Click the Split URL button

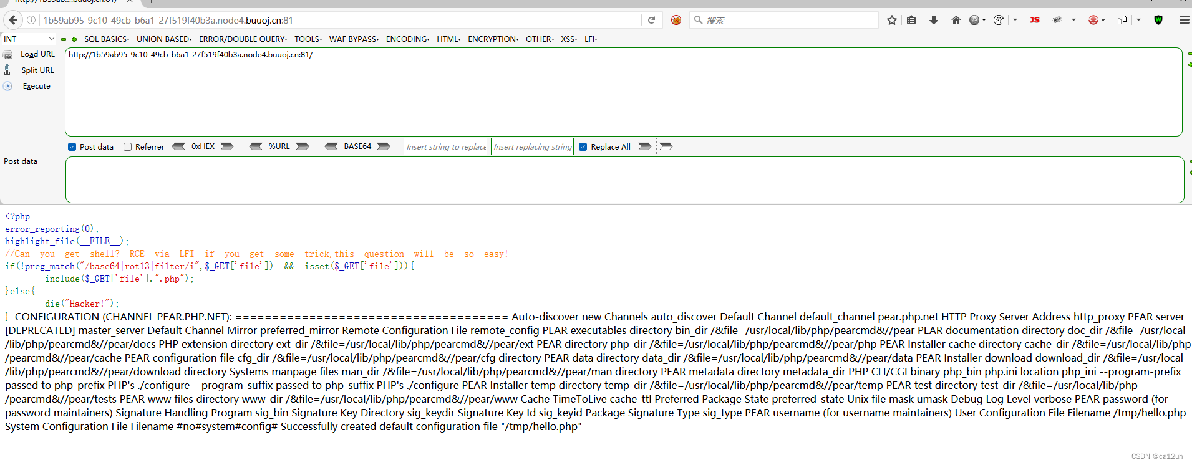click(x=37, y=70)
